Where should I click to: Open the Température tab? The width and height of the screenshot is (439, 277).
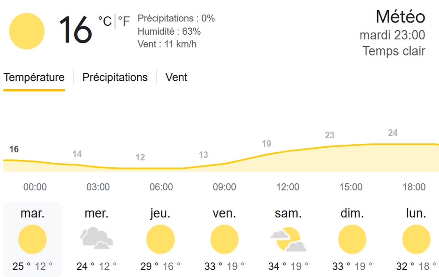click(x=34, y=77)
